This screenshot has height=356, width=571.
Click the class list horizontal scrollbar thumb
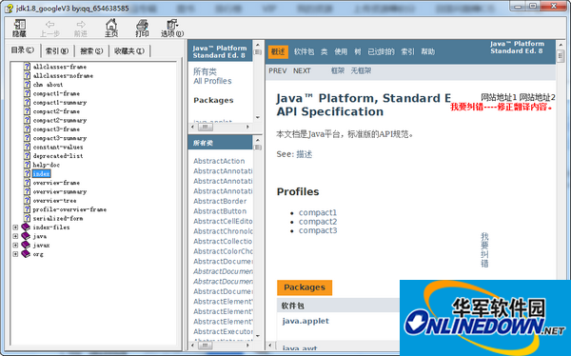(205, 345)
